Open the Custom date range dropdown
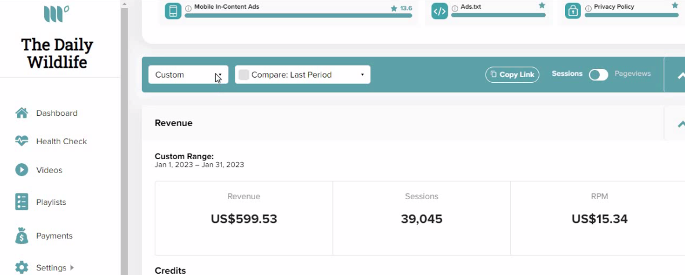685x275 pixels. (x=189, y=75)
